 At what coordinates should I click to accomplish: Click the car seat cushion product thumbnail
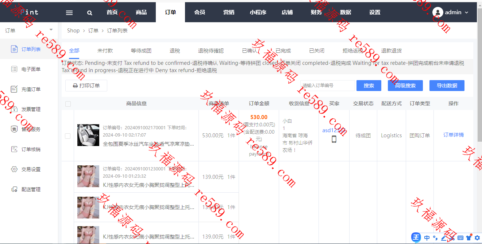pyautogui.click(x=88, y=135)
